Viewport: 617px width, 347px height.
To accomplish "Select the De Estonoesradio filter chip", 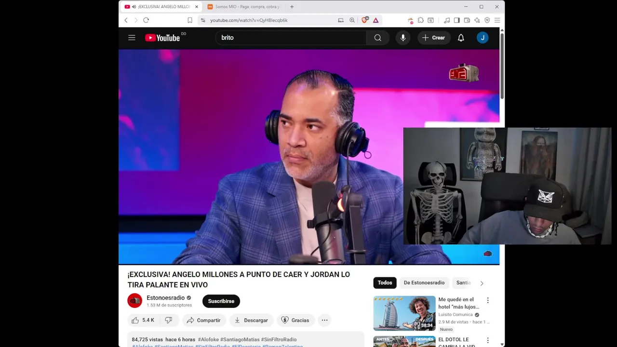I will (x=424, y=283).
